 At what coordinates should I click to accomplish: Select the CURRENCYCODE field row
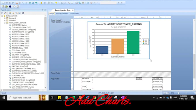21,82
